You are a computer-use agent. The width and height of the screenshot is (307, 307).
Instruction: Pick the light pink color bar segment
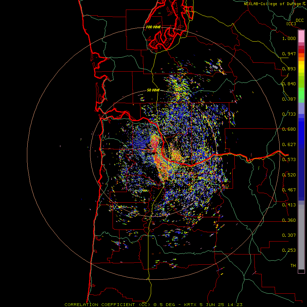[301, 36]
